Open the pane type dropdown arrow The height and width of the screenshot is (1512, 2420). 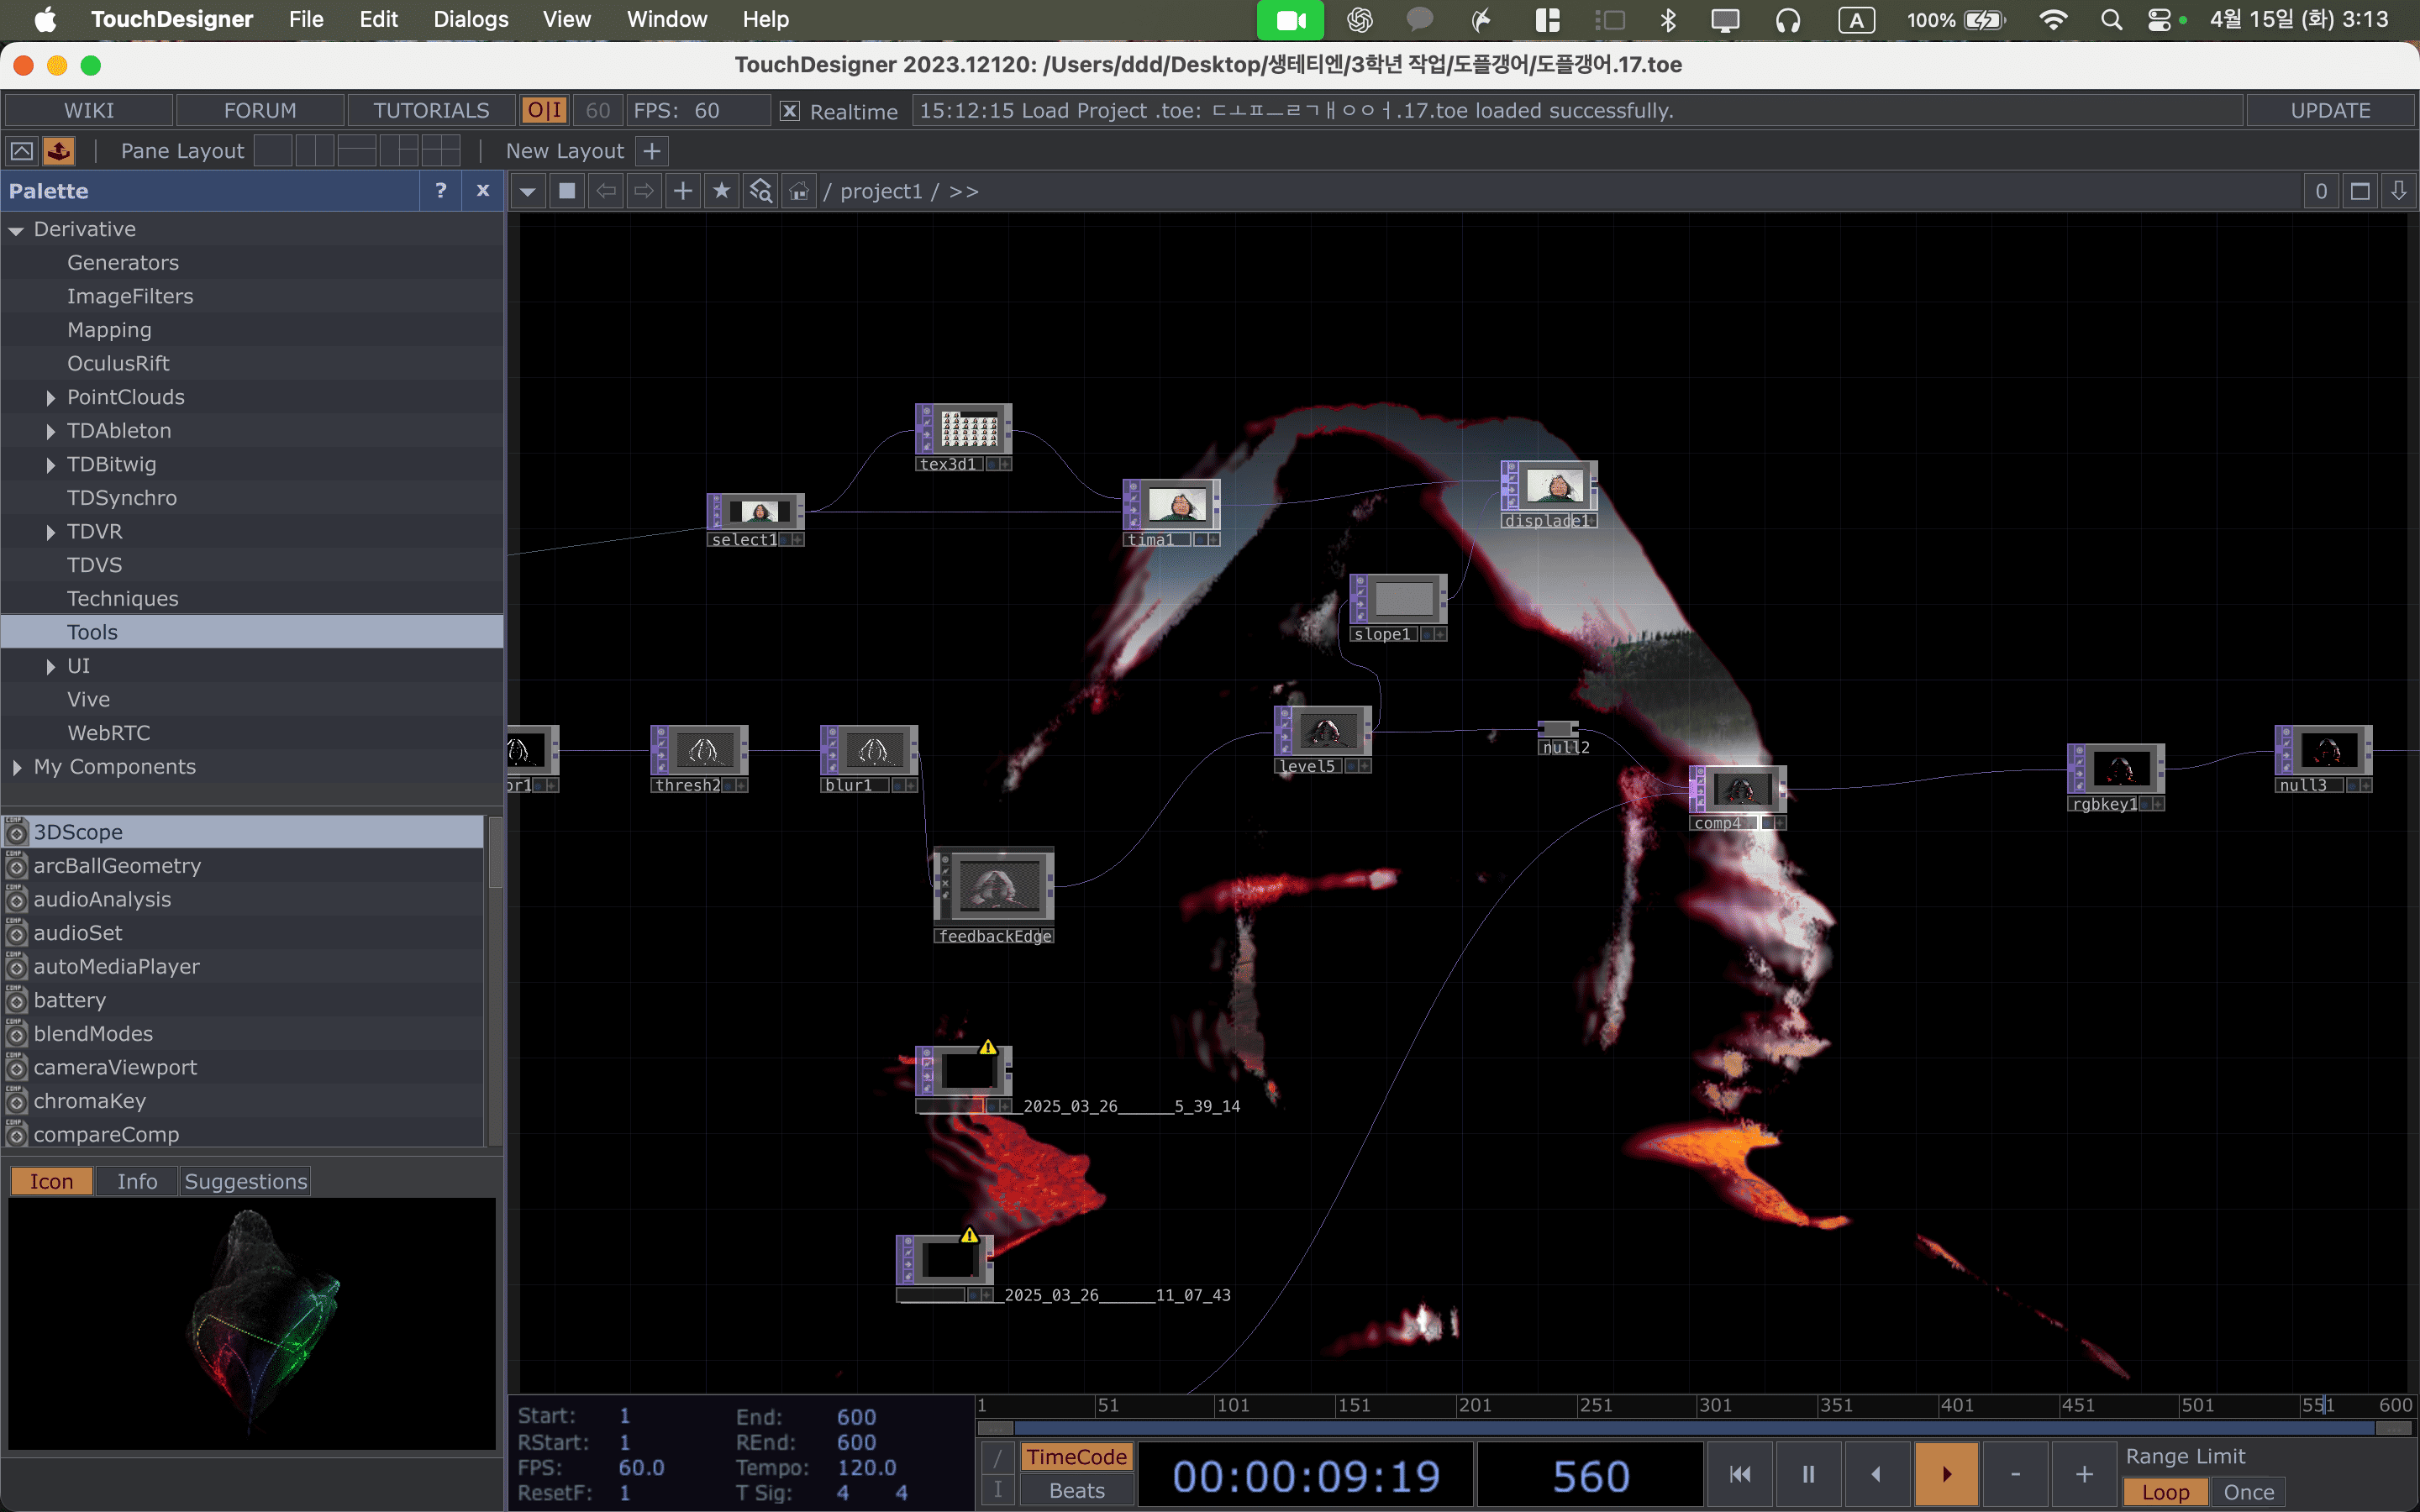tap(527, 191)
